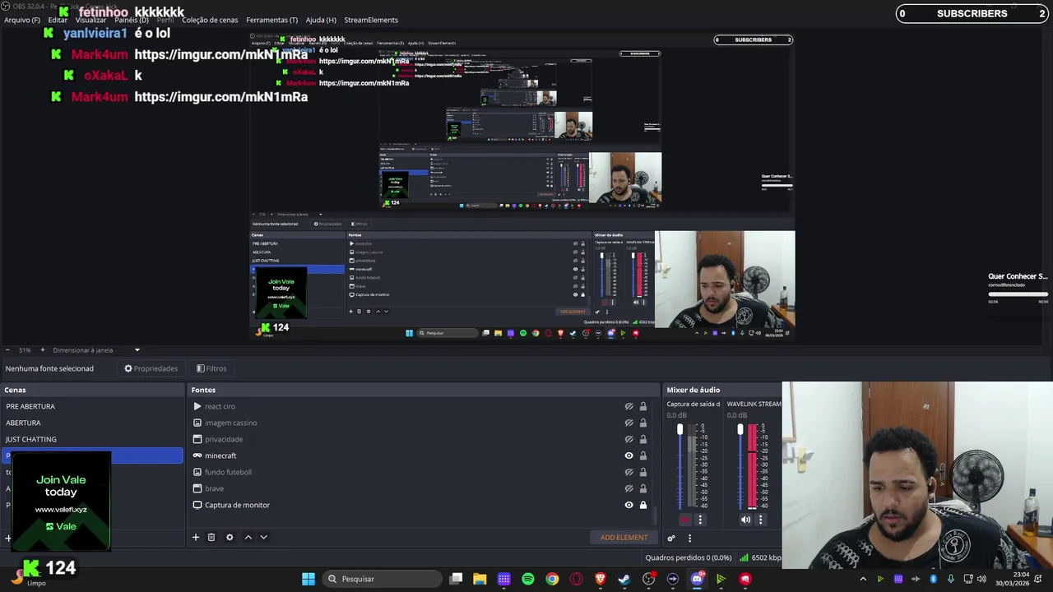The height and width of the screenshot is (592, 1053).
Task: Unmute the Captura de saída audio channel
Action: pos(684,520)
